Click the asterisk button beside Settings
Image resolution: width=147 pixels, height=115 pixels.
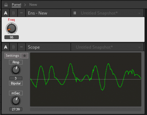24,56
